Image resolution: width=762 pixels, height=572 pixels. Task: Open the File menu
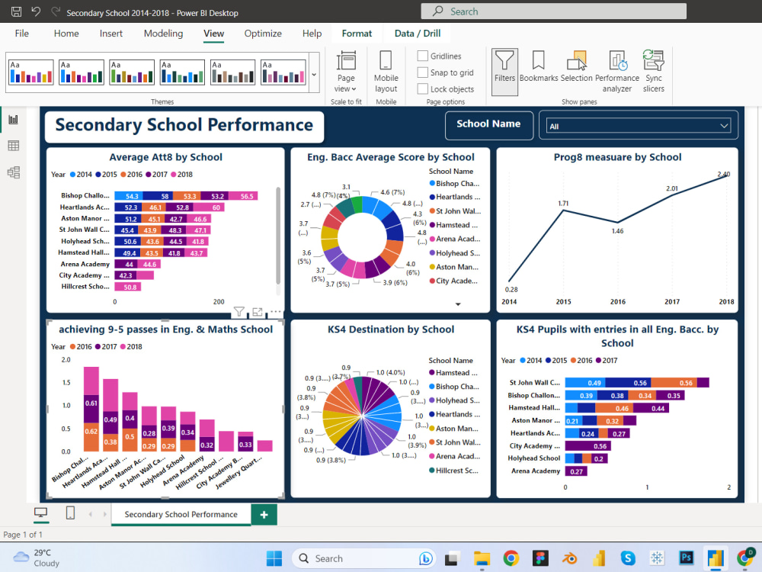coord(22,34)
